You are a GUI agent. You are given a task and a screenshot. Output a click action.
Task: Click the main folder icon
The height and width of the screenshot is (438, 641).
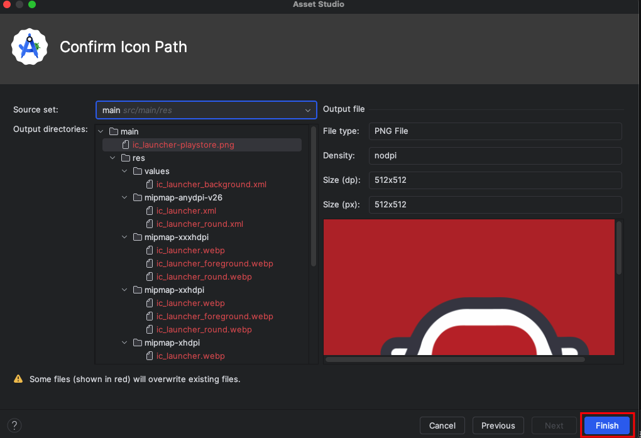click(x=114, y=132)
